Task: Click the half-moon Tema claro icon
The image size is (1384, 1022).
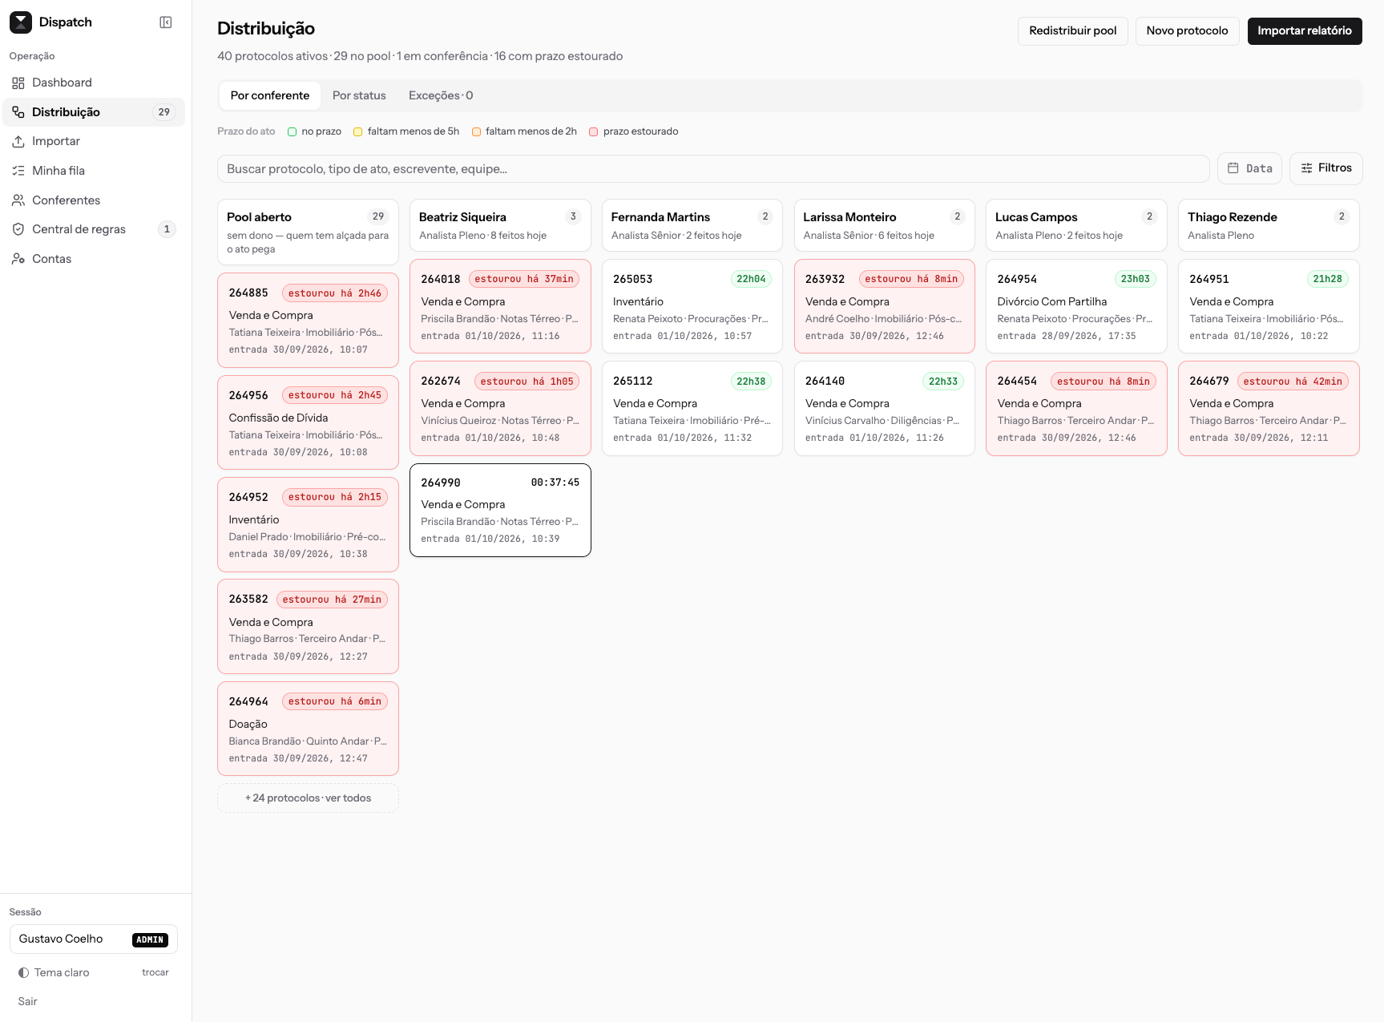Action: (24, 972)
